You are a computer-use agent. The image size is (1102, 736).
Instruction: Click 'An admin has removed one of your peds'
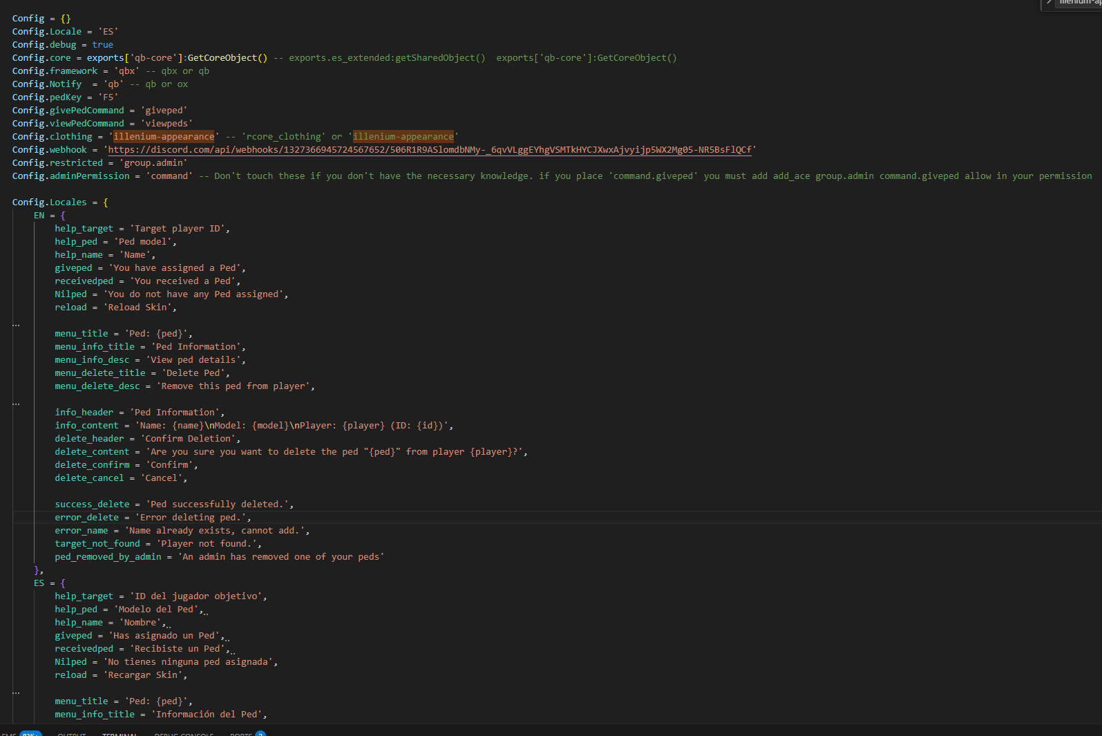pos(281,557)
